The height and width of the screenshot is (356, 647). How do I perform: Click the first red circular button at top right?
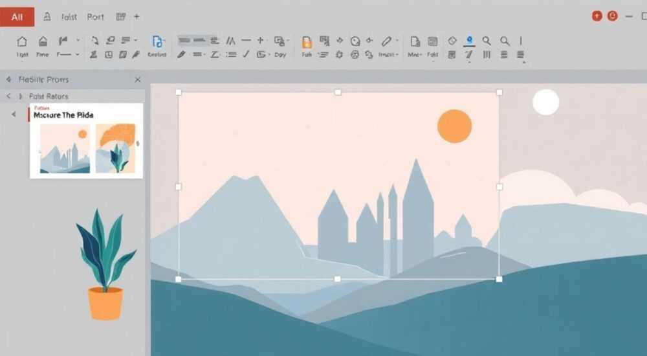(x=597, y=16)
